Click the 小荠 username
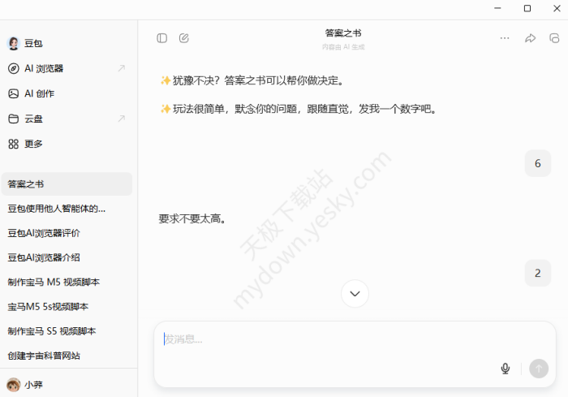This screenshot has width=568, height=397. pos(34,385)
